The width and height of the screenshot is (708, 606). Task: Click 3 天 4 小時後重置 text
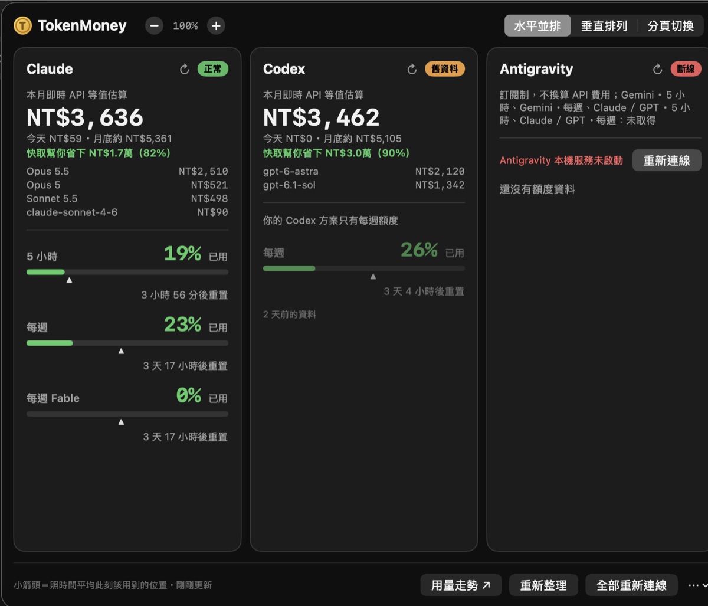(424, 291)
